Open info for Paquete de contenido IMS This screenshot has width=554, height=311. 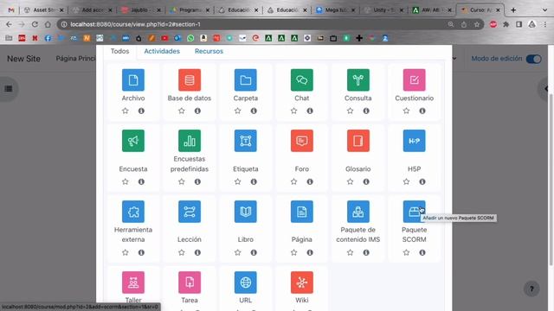pyautogui.click(x=366, y=252)
